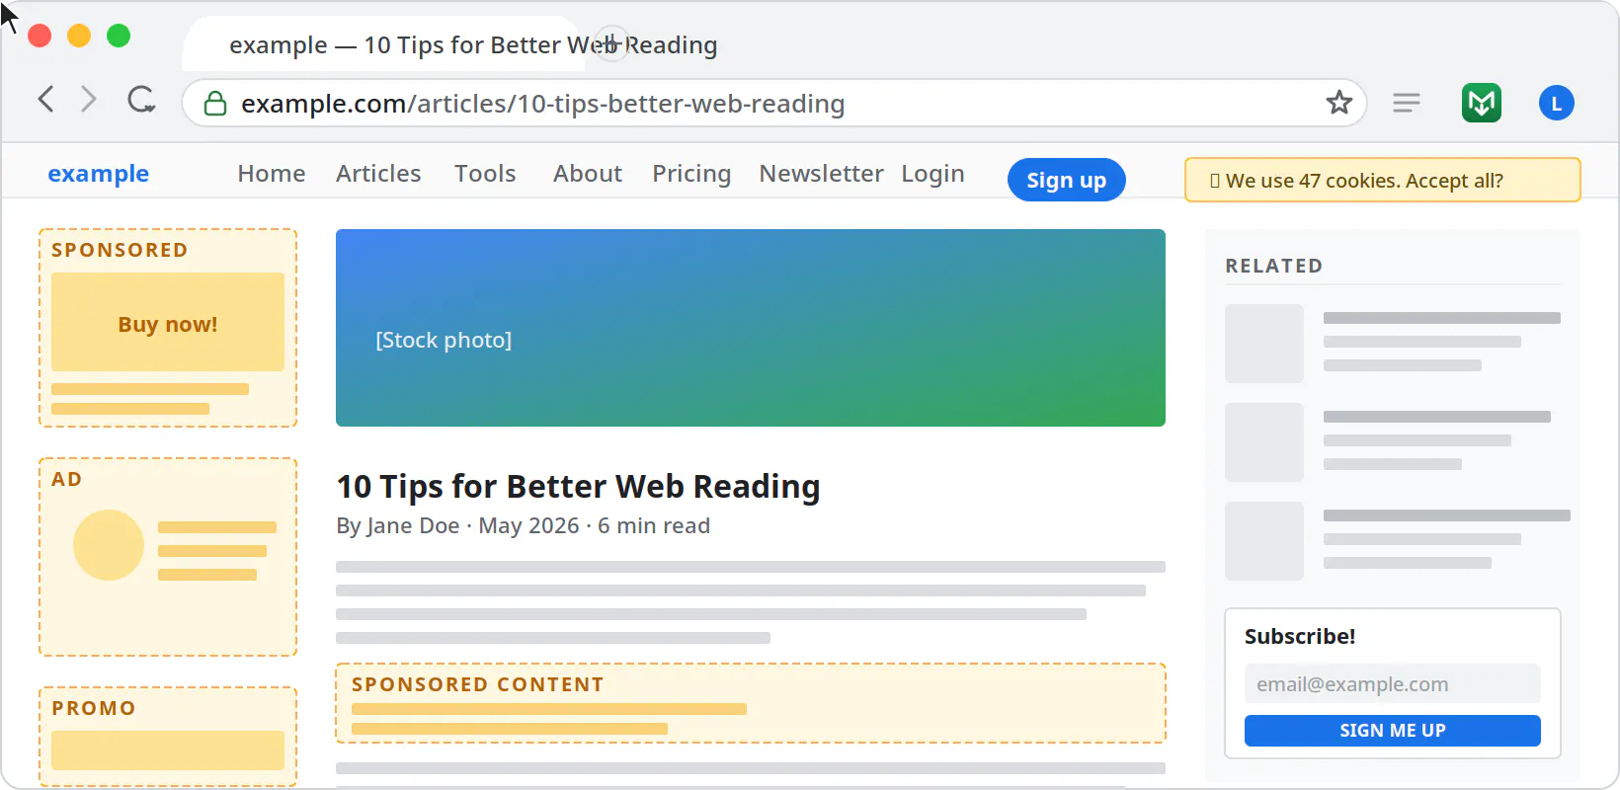Click the Buy now! sponsored ad
Image resolution: width=1620 pixels, height=790 pixels.
point(168,323)
